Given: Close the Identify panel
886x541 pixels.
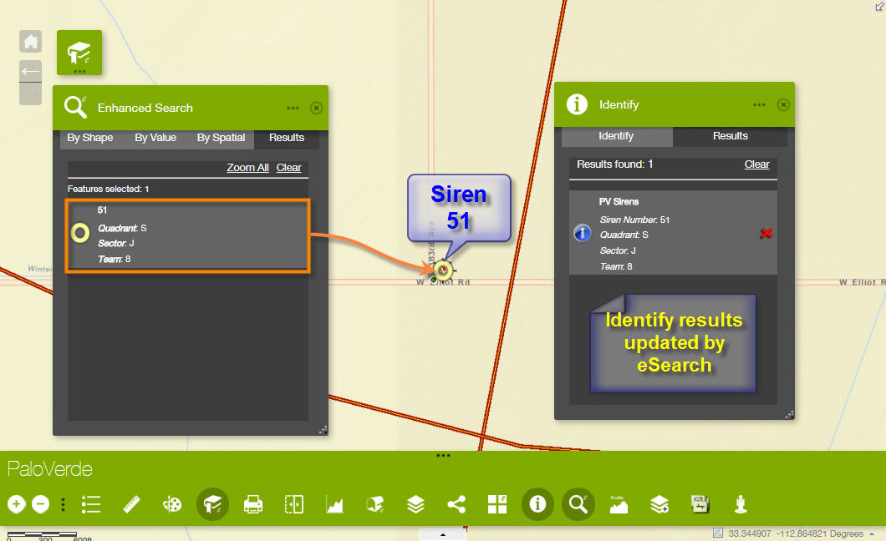Looking at the screenshot, I should (783, 104).
